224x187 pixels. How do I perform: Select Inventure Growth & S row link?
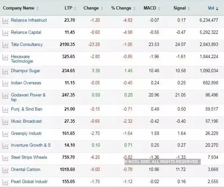click(31, 145)
